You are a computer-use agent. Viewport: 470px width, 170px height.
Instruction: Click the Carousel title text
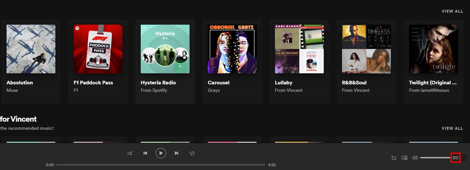pyautogui.click(x=219, y=83)
